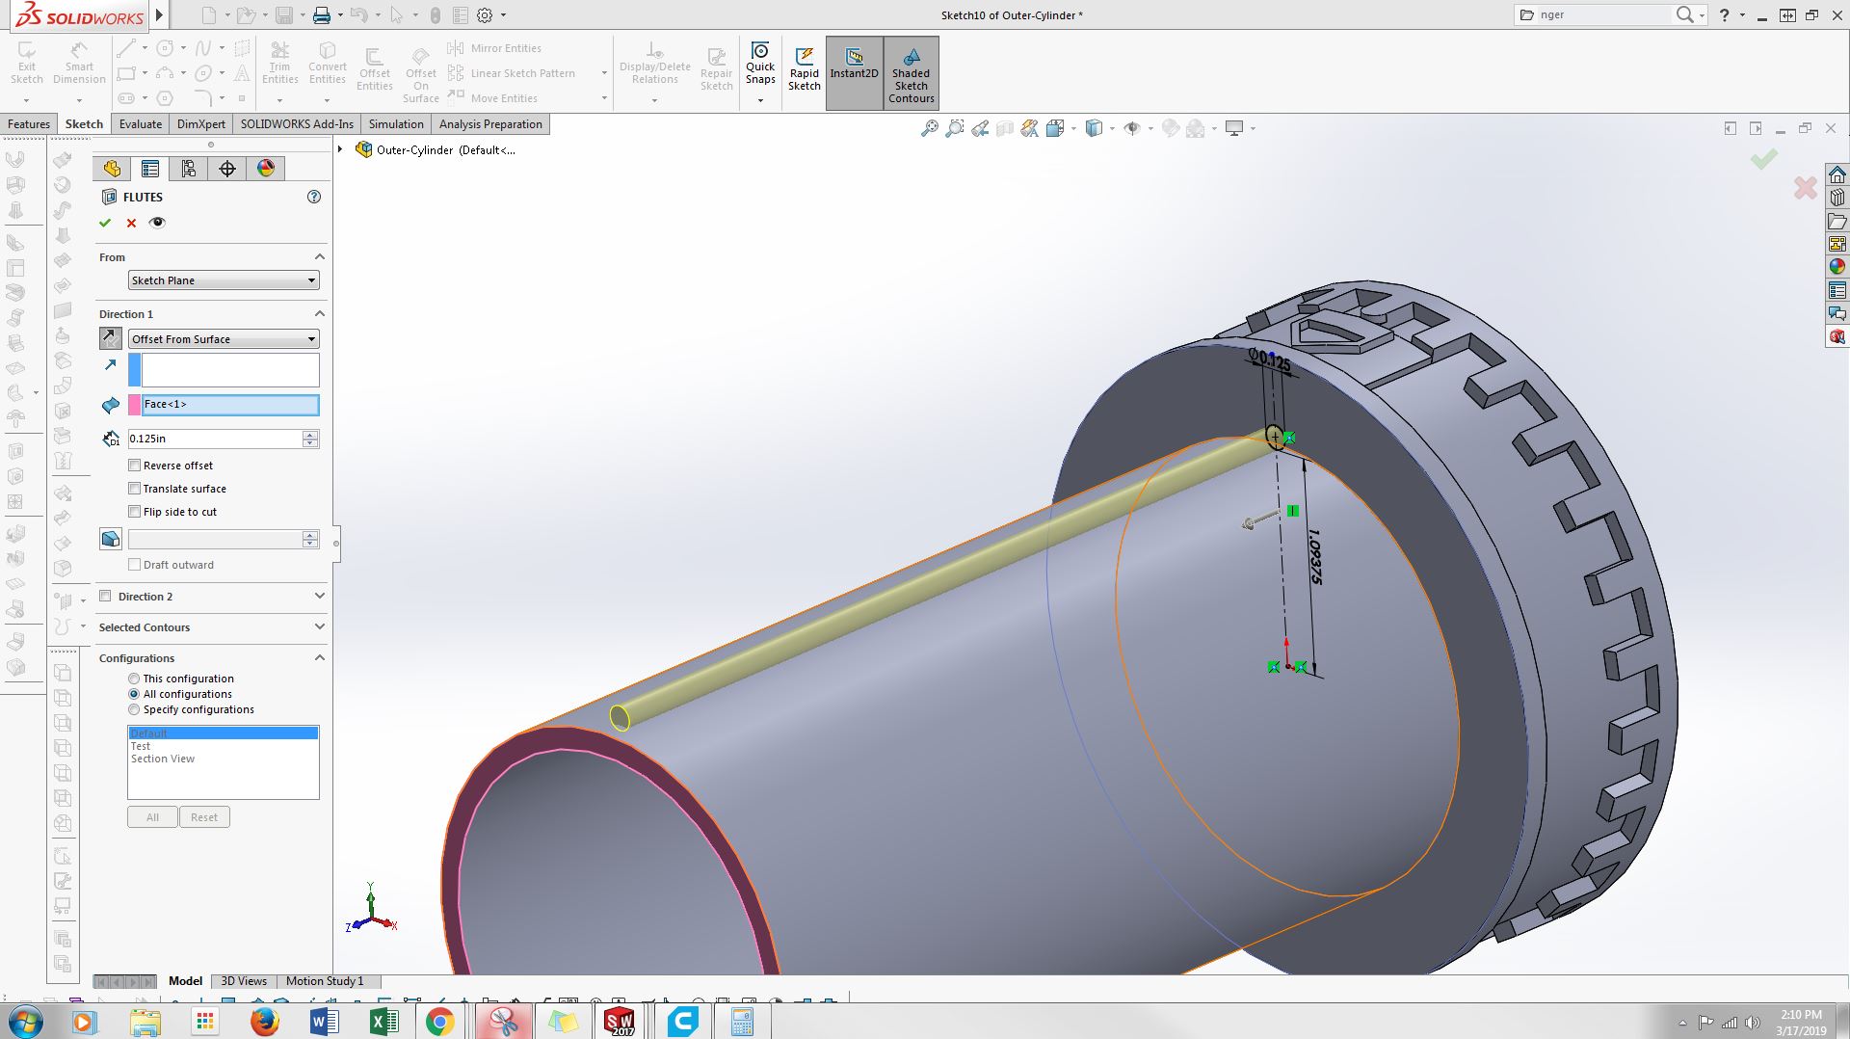Screen dimensions: 1850x1039
Task: Open the Evaluate tab
Action: click(141, 124)
